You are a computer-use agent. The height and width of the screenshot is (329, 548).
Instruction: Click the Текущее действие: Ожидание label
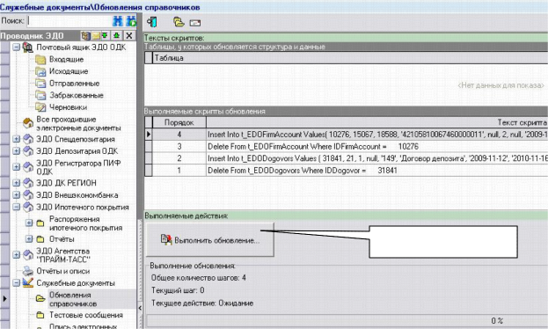click(202, 303)
